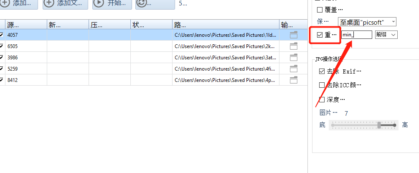
Task: Click the plus icon on 添加文... button
Action: point(49,3)
